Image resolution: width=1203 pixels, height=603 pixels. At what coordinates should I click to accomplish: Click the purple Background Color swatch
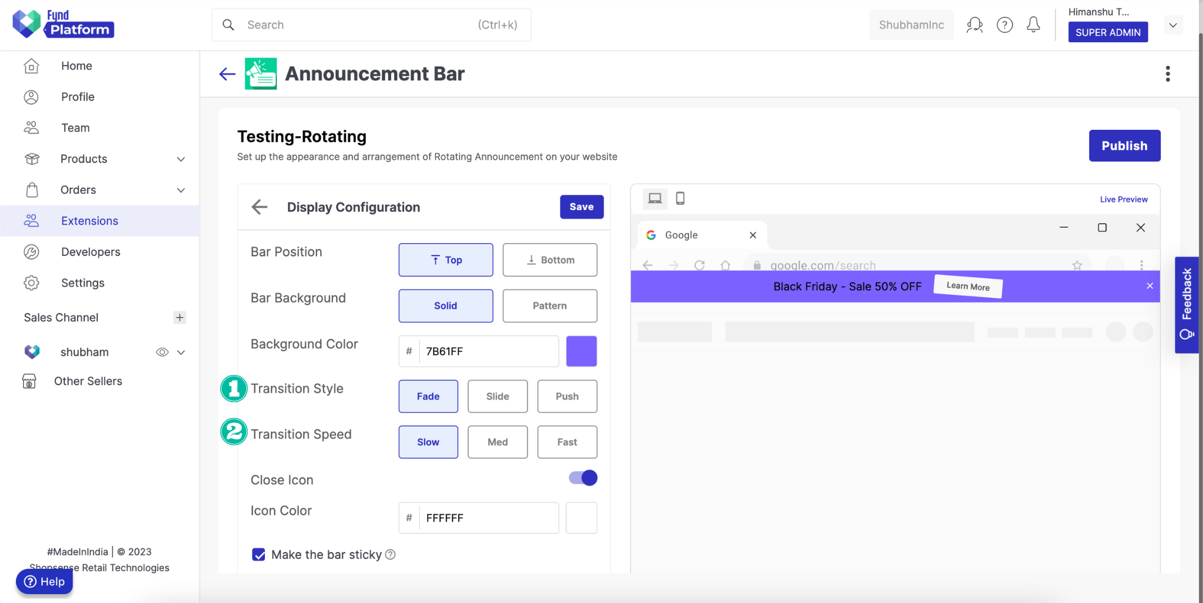tap(581, 351)
